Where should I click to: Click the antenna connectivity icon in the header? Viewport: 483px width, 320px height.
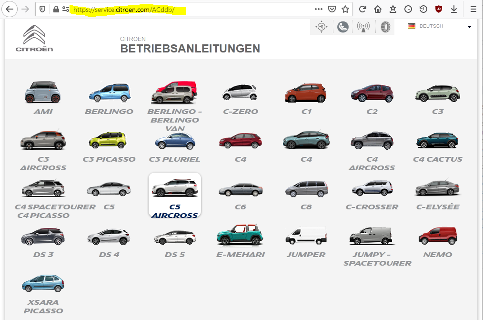(x=363, y=27)
